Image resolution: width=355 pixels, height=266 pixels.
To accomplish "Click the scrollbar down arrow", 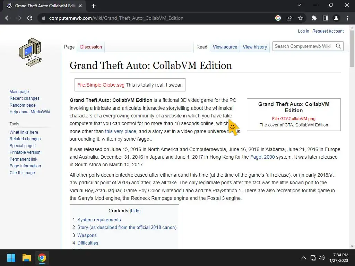I will coord(352,246).
